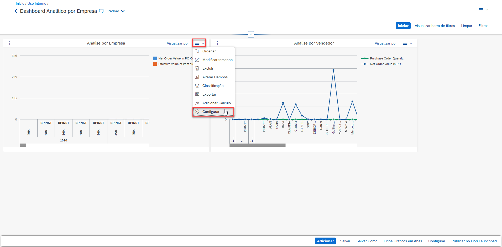Open info icon on Análise por Empresa
This screenshot has width=502, height=247.
pyautogui.click(x=10, y=43)
